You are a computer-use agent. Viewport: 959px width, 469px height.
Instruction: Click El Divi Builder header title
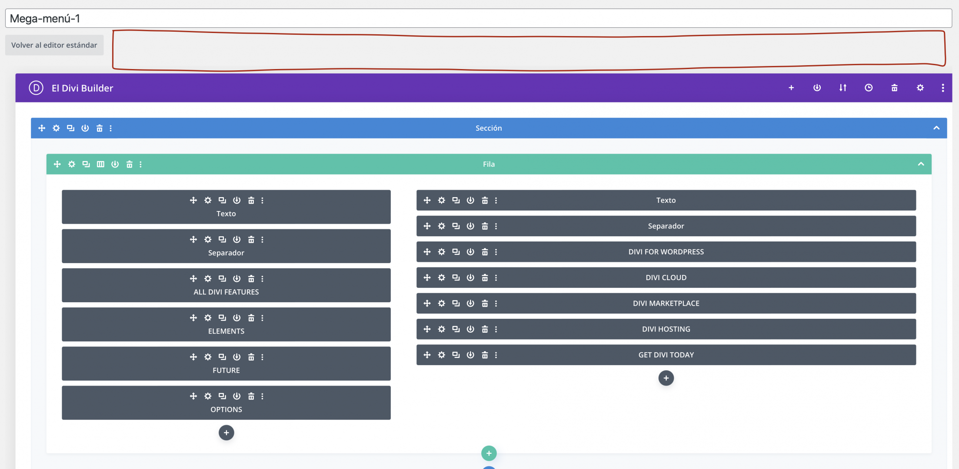point(82,88)
